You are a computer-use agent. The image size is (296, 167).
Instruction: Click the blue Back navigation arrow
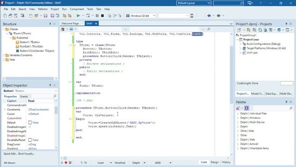[209, 16]
